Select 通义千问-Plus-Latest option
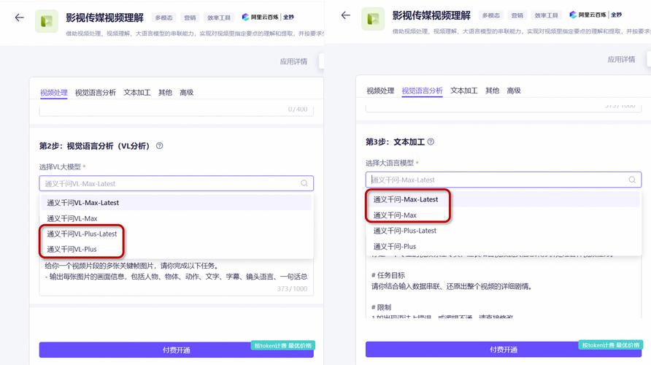This screenshot has height=365, width=651. (503, 231)
